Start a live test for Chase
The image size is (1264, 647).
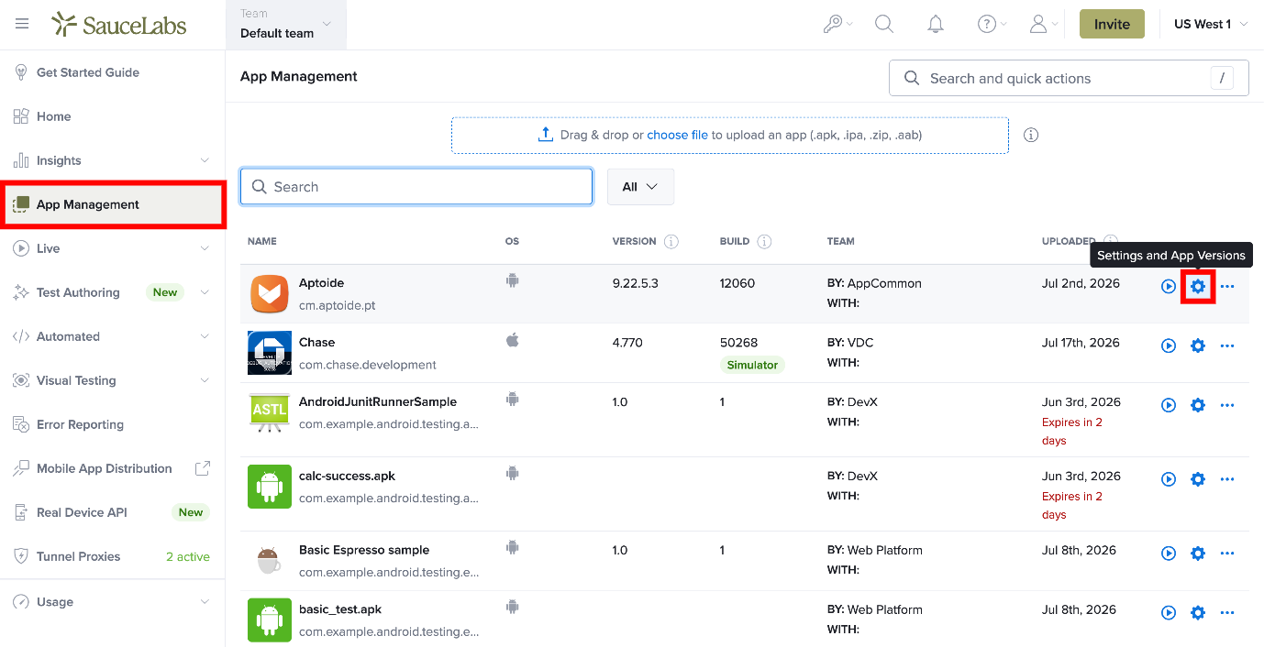click(1169, 345)
